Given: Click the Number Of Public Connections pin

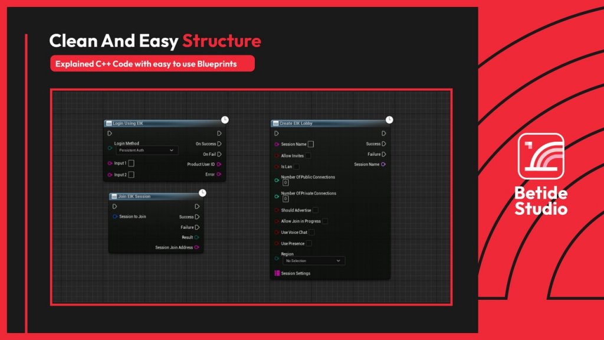Looking at the screenshot, I should tap(277, 180).
